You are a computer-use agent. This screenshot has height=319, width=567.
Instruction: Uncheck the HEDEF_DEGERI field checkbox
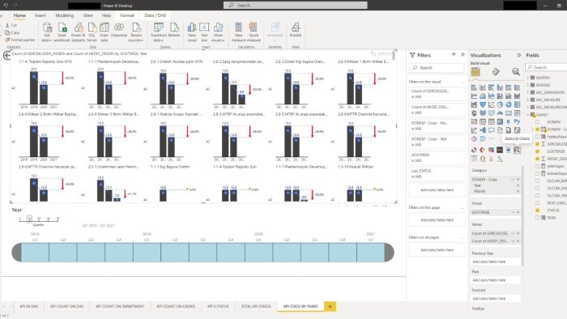(x=537, y=159)
